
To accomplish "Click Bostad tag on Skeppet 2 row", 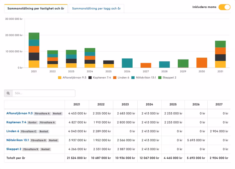I will click(x=45, y=149).
